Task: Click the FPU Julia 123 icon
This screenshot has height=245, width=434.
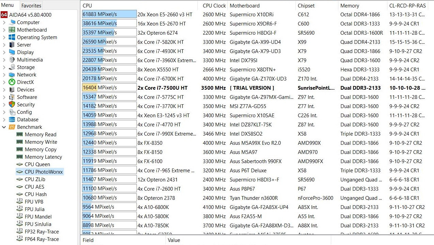Action: coord(19,209)
